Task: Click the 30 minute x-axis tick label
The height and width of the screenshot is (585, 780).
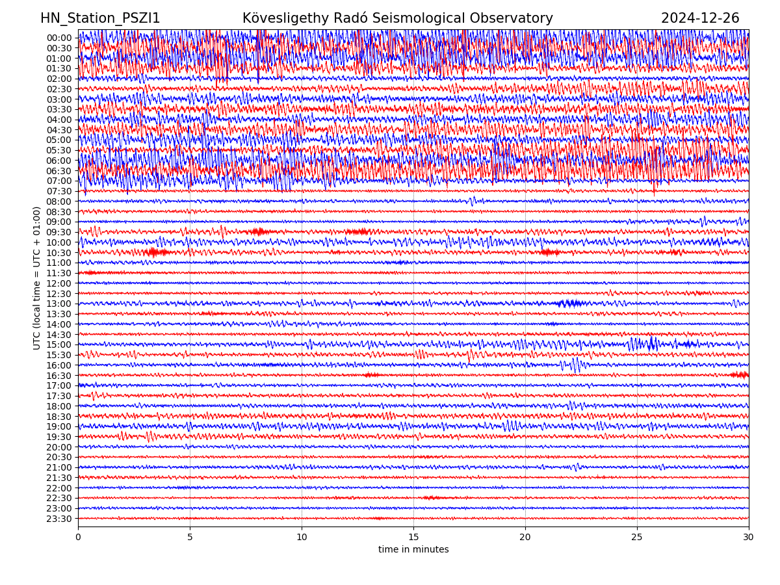Action: pyautogui.click(x=749, y=538)
